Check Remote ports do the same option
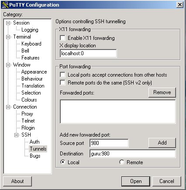 point(62,82)
